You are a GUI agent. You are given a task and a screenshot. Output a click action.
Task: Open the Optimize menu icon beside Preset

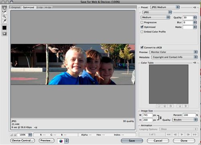tap(195, 7)
